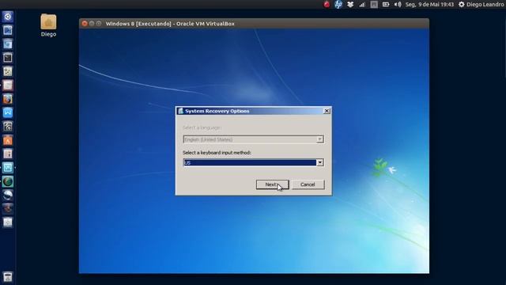Open the keyboard layout indicator in panel
Viewport: 506px width, 285px height.
[x=374, y=5]
